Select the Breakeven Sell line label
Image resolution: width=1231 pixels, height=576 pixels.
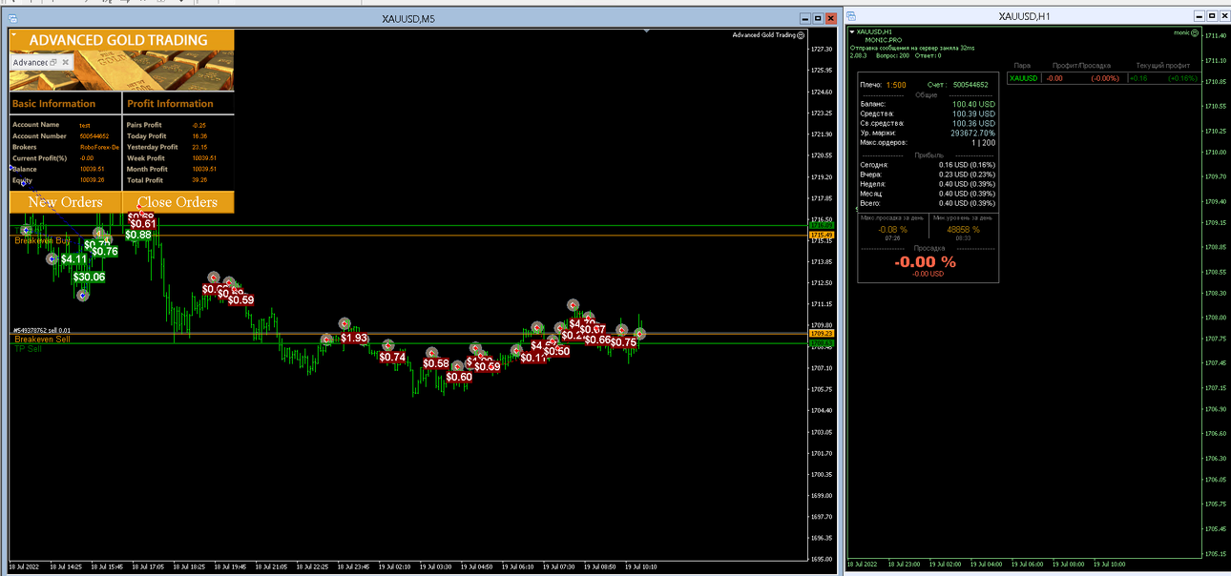pos(42,339)
